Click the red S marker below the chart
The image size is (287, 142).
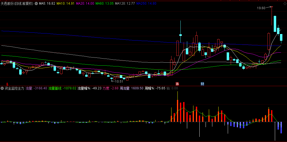[x=7, y=84]
